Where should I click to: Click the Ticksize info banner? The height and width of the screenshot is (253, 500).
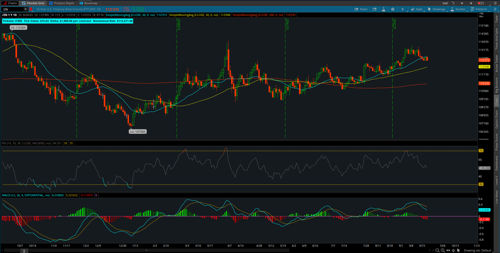coord(68,21)
